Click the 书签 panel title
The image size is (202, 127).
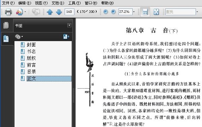pos(19,26)
